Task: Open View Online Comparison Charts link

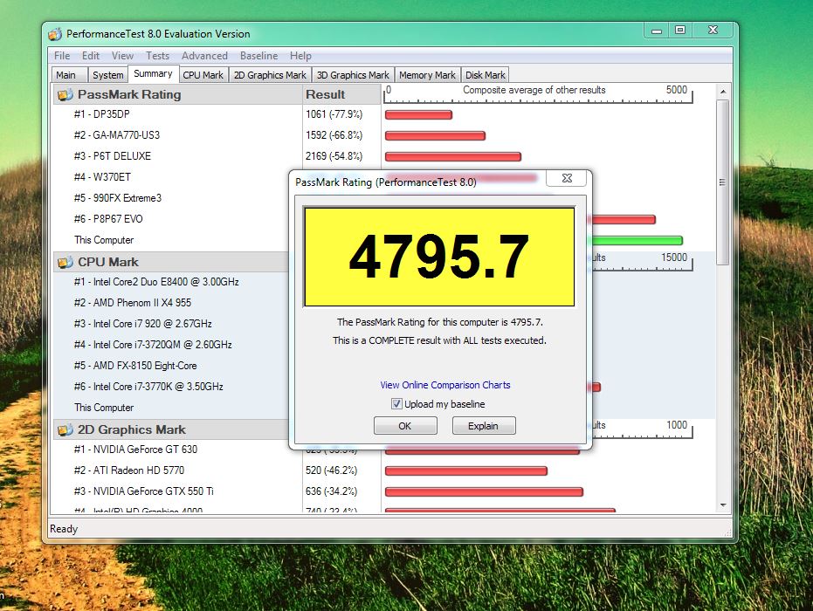Action: coord(444,385)
